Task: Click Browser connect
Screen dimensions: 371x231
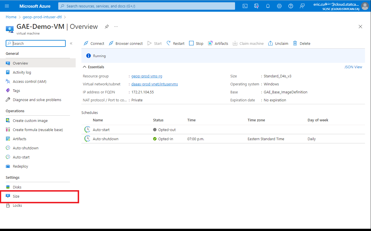Action: pos(126,43)
